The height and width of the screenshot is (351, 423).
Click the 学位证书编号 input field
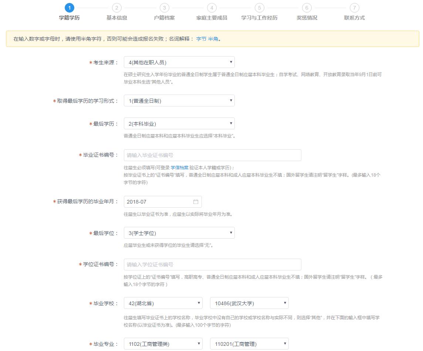212,265
